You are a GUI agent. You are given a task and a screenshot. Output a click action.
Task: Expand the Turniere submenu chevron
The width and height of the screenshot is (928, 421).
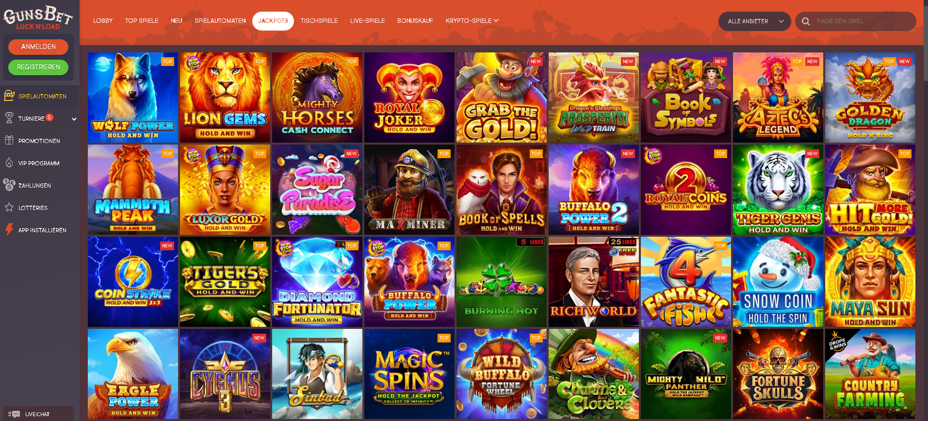(x=74, y=119)
